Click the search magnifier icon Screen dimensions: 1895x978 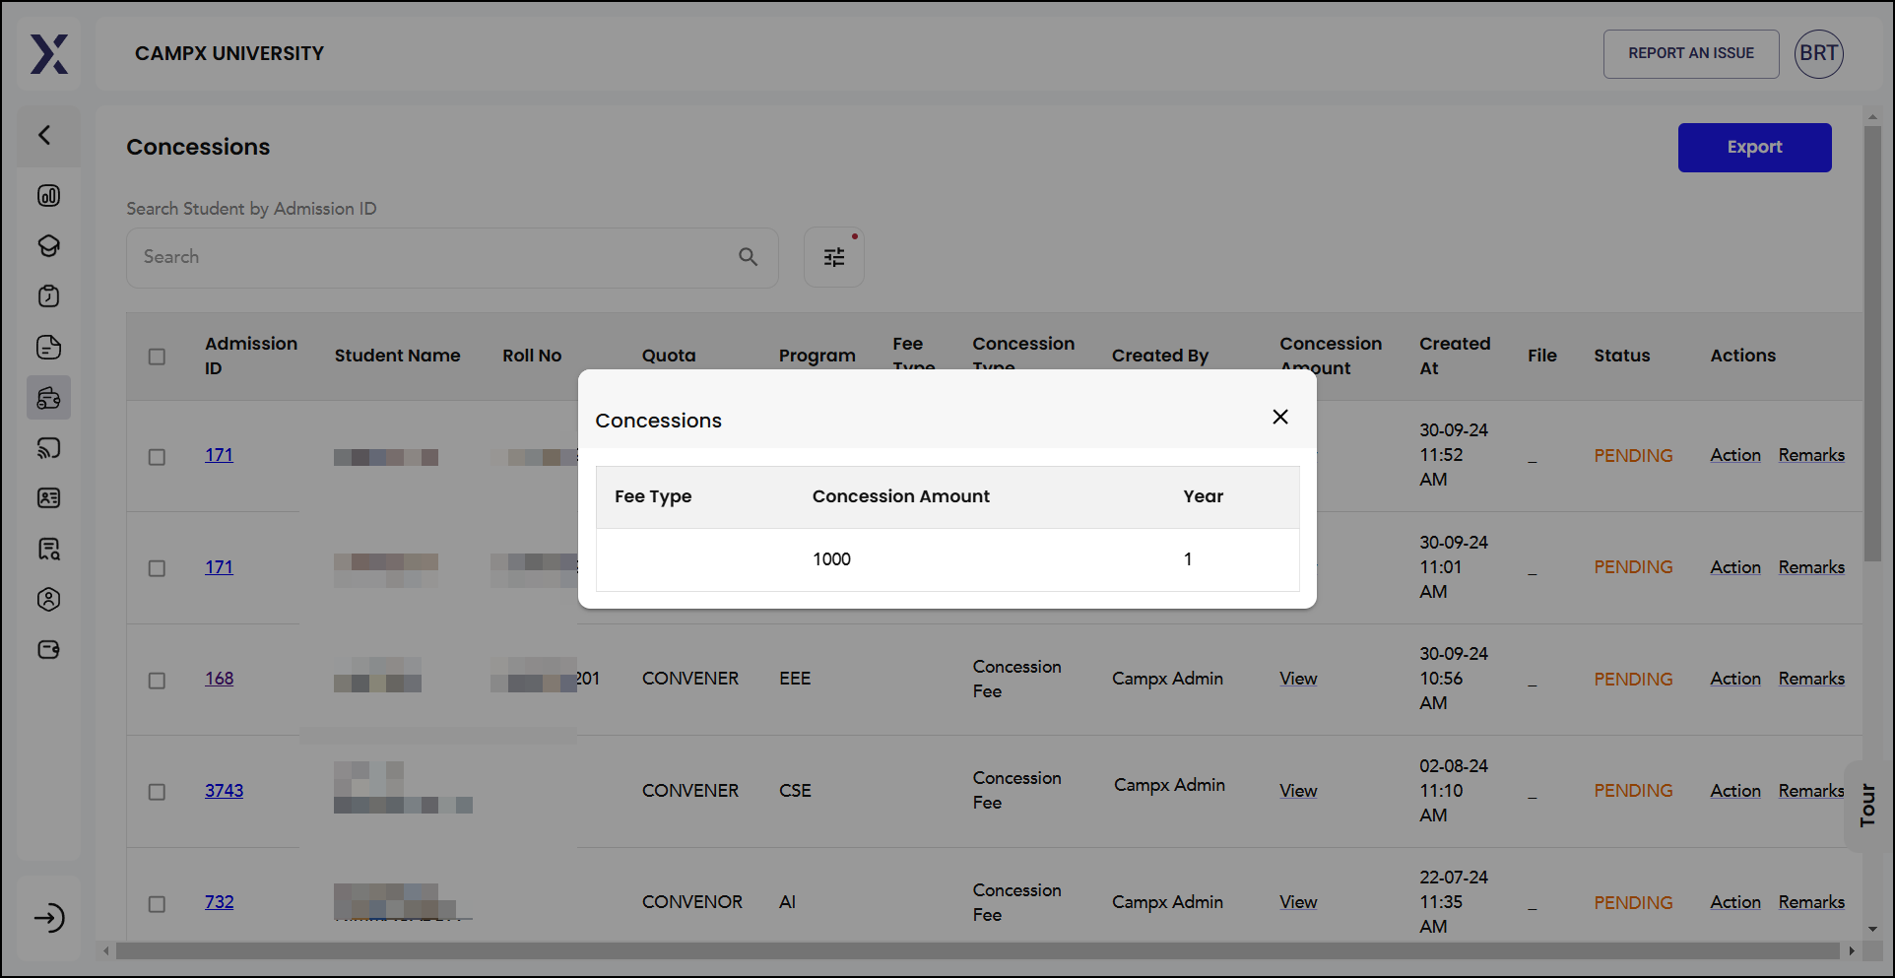[748, 257]
